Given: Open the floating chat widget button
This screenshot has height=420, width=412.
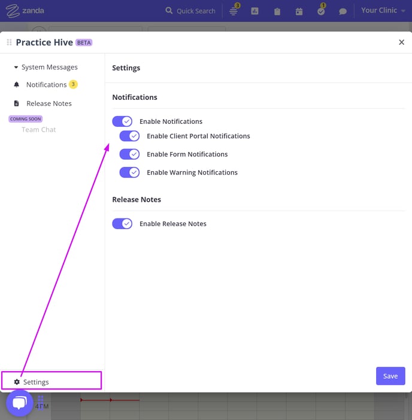Looking at the screenshot, I should (20, 403).
